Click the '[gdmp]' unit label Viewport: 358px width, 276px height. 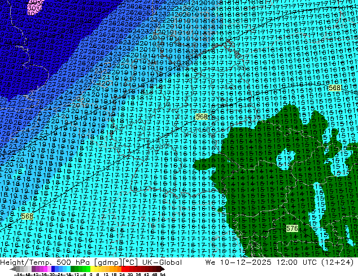coord(108,262)
